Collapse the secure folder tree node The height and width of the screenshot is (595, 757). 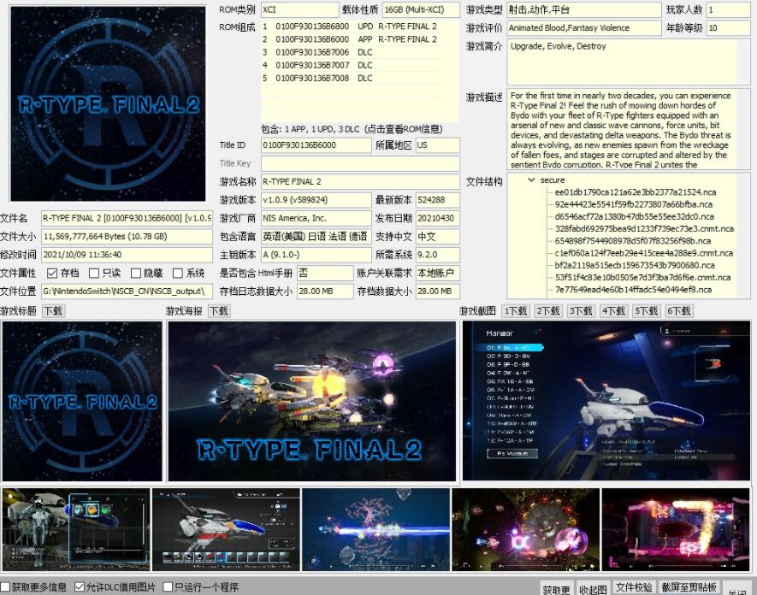(x=531, y=180)
